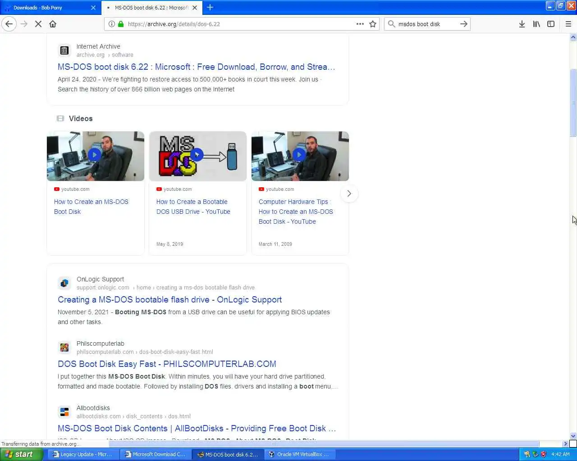Click 'allbootdisks.com' breadcrumb text
The image size is (577, 461).
pyautogui.click(x=99, y=416)
